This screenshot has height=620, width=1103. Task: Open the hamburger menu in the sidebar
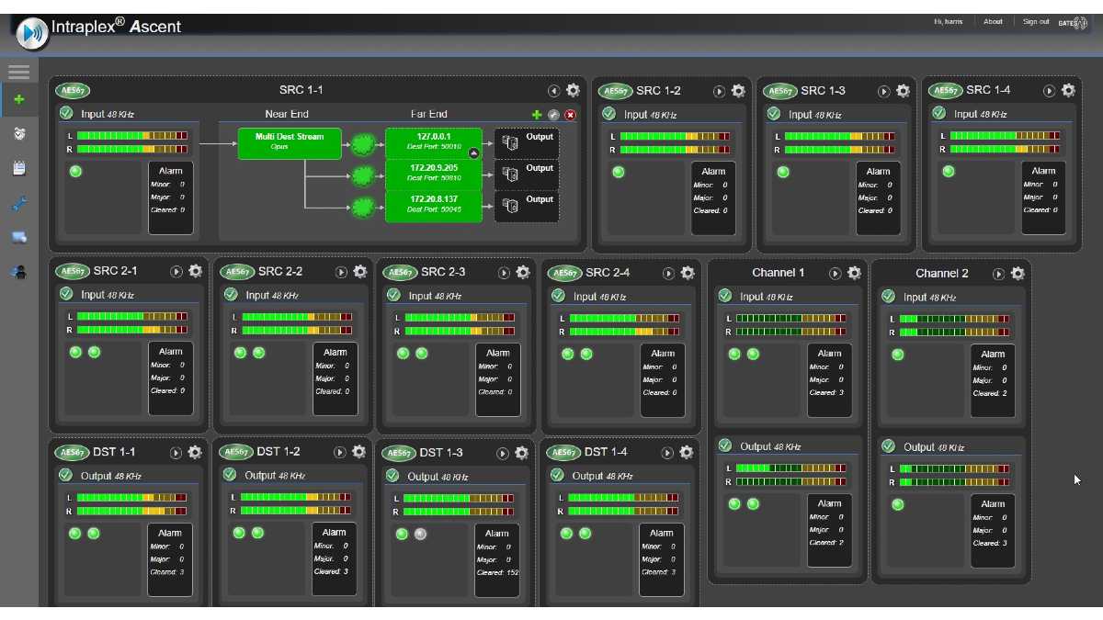18,71
